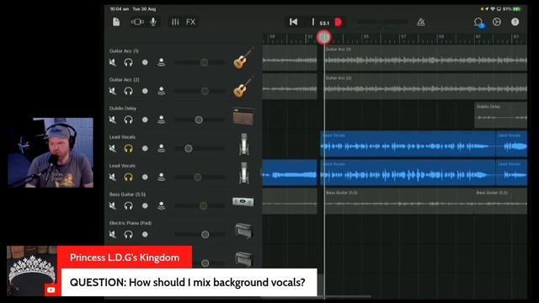Image resolution: width=539 pixels, height=303 pixels.
Task: Select the first Lead Vocals microphone icon
Action: (243, 144)
